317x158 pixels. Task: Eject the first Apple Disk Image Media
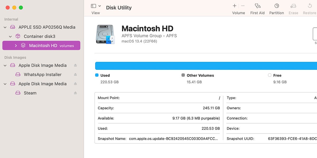point(75,65)
